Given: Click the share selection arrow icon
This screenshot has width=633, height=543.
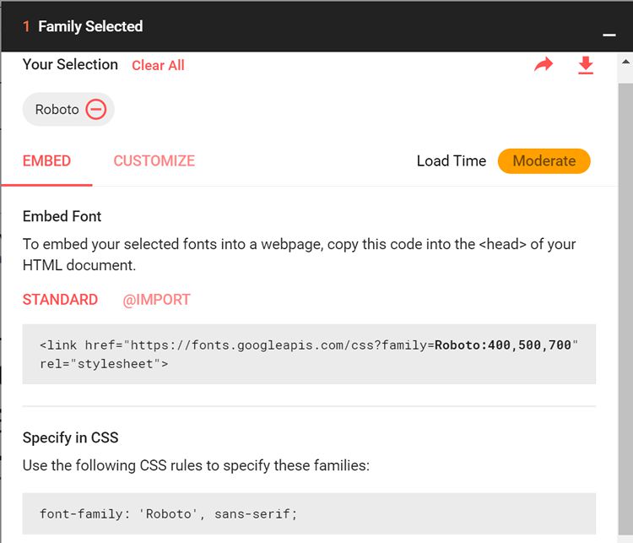Looking at the screenshot, I should pos(544,65).
